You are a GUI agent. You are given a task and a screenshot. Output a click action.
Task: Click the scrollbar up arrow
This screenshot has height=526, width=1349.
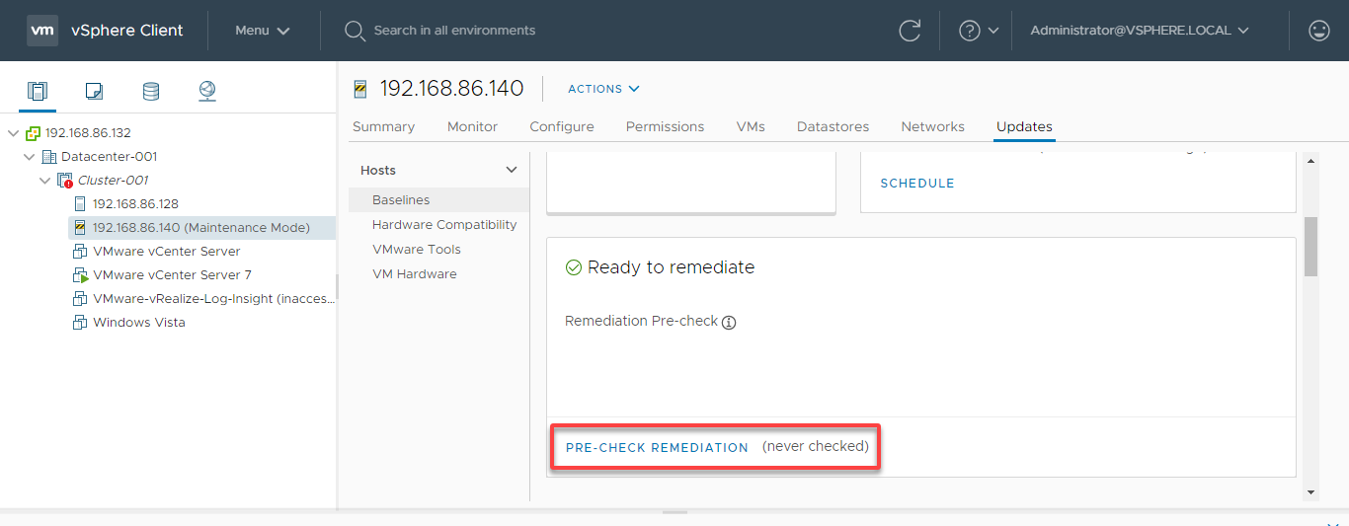click(x=1310, y=160)
